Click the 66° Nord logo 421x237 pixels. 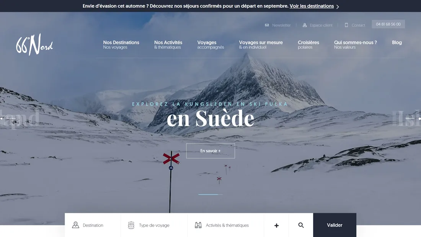(34, 44)
